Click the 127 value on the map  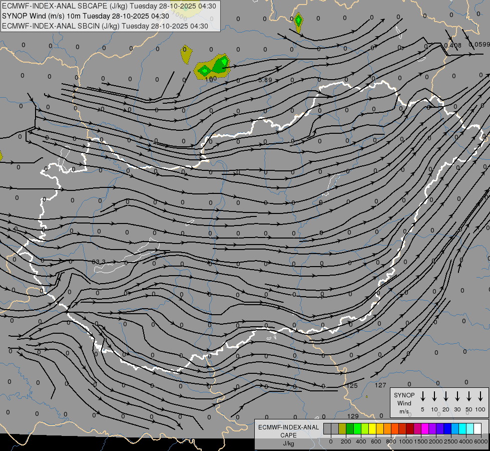pyautogui.click(x=380, y=385)
